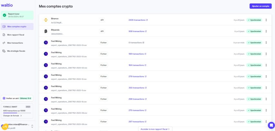Image resolution: width=275 pixels, height=131 pixels.
Task: Go to Mon rapport fiscal
Action: [x=16, y=35]
